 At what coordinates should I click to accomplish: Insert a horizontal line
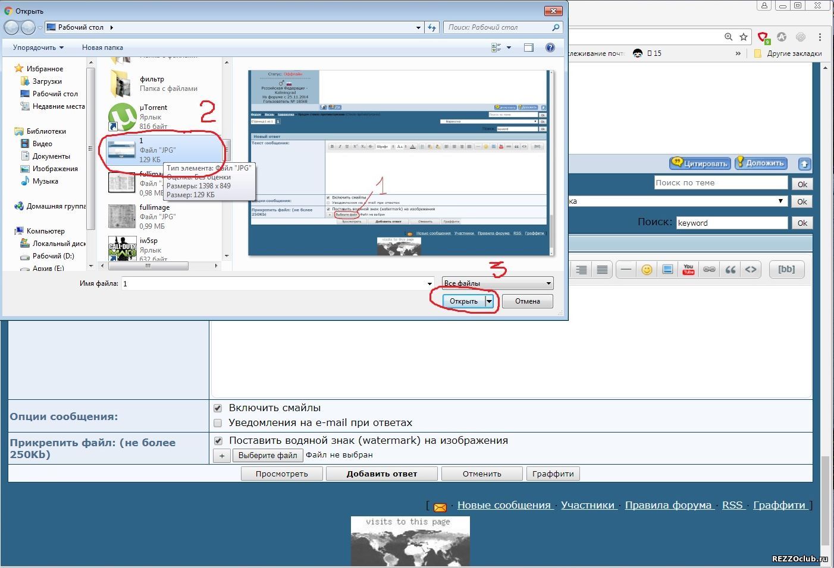pyautogui.click(x=626, y=270)
